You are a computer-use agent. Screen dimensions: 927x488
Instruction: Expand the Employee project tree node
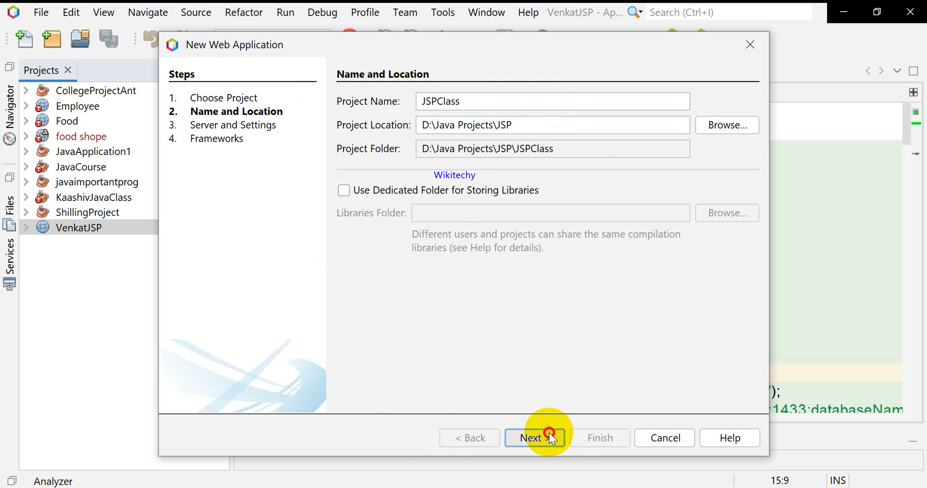26,106
